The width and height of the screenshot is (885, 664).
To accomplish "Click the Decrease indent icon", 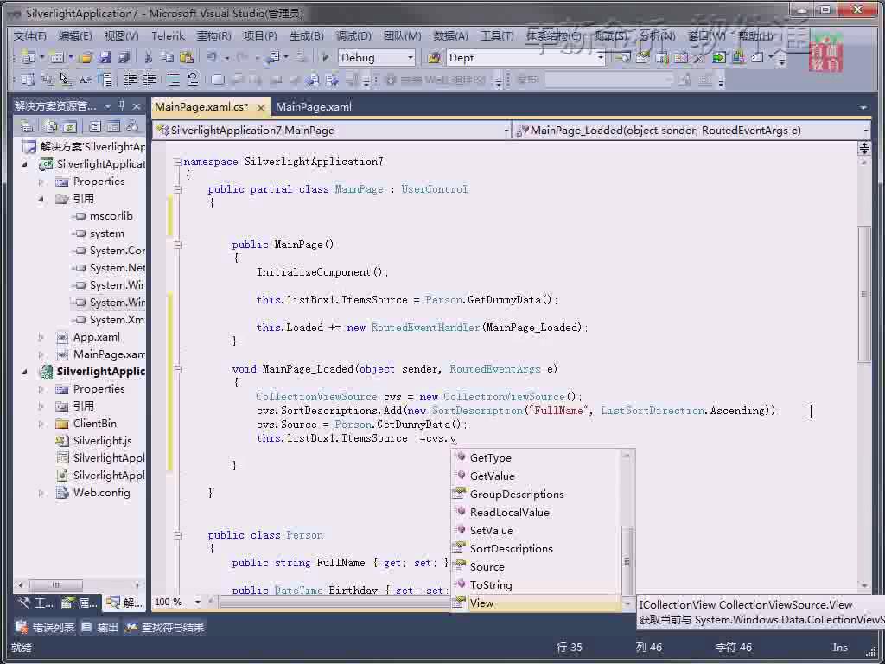I will tap(131, 80).
